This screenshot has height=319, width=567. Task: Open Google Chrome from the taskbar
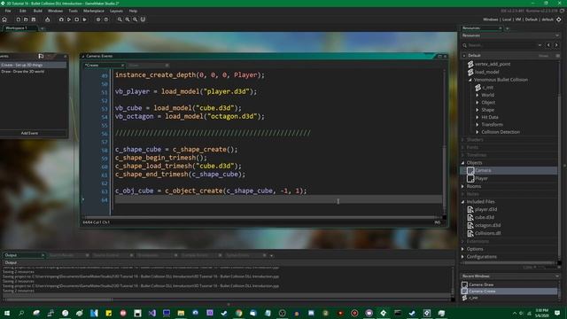point(238,313)
